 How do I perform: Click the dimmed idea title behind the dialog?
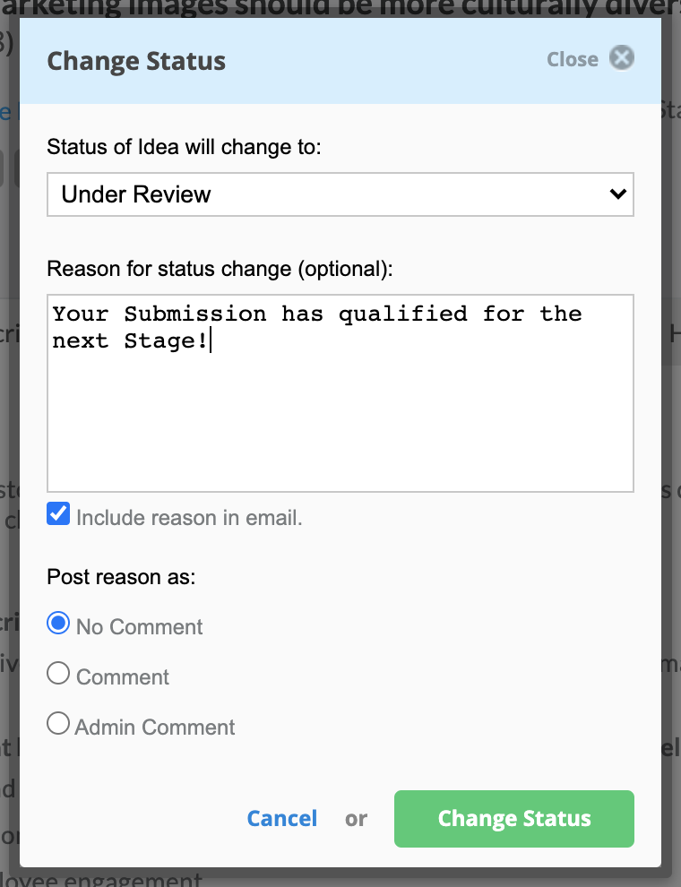click(x=340, y=8)
